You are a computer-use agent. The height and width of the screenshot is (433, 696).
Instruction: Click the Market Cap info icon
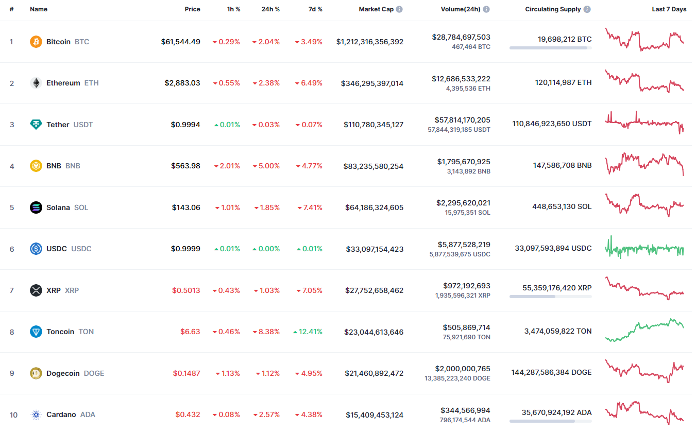tap(400, 9)
